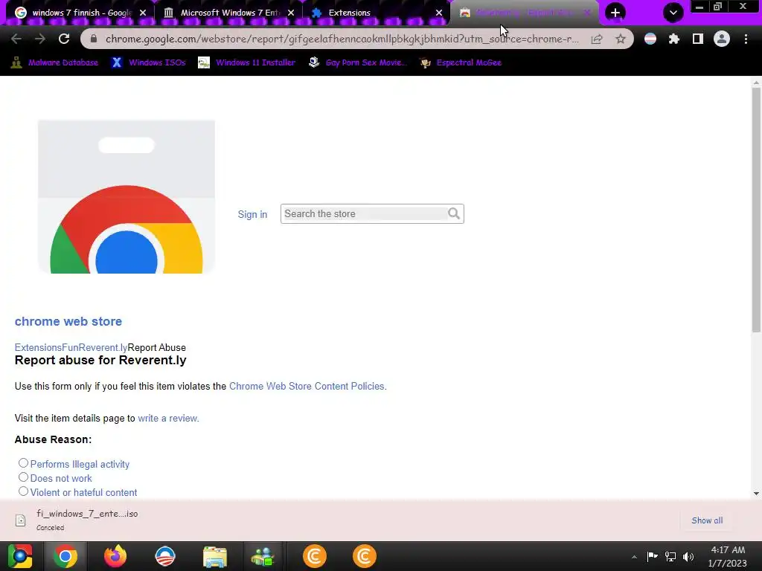
Task: Open a new tab with plus button
Action: 615,13
